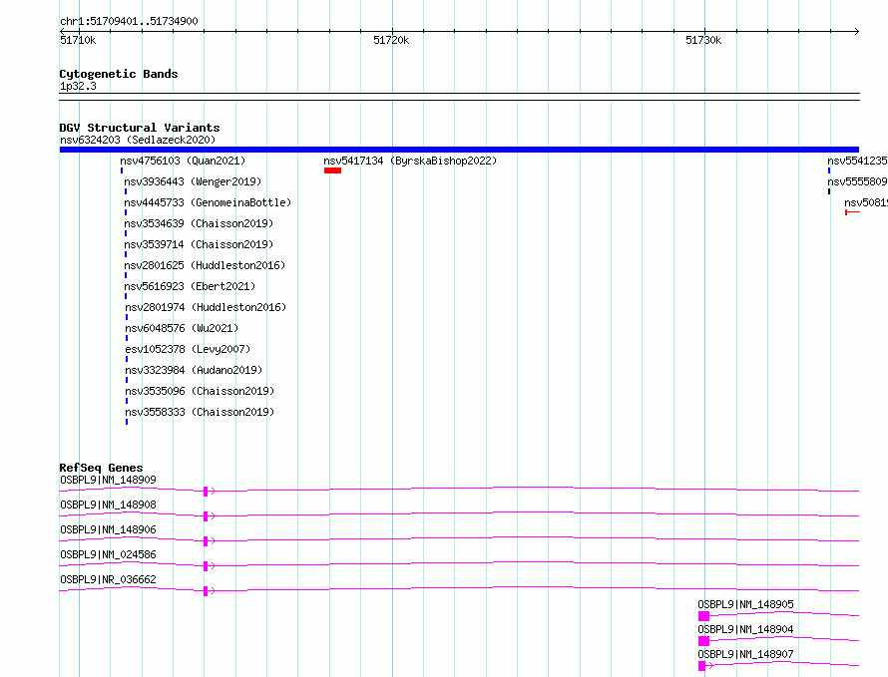The height and width of the screenshot is (677, 888).
Task: Click the nsv3558333 (Chaisson2019) variant label
Action: coord(200,412)
